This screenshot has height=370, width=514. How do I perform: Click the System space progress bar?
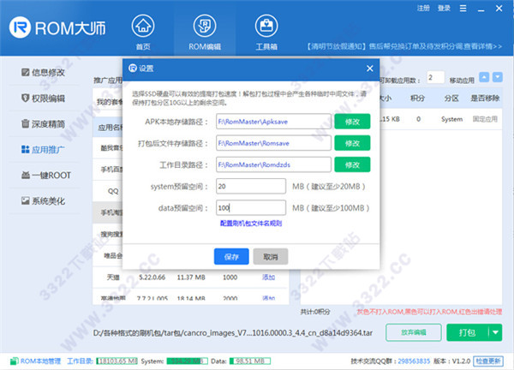pyautogui.click(x=187, y=361)
